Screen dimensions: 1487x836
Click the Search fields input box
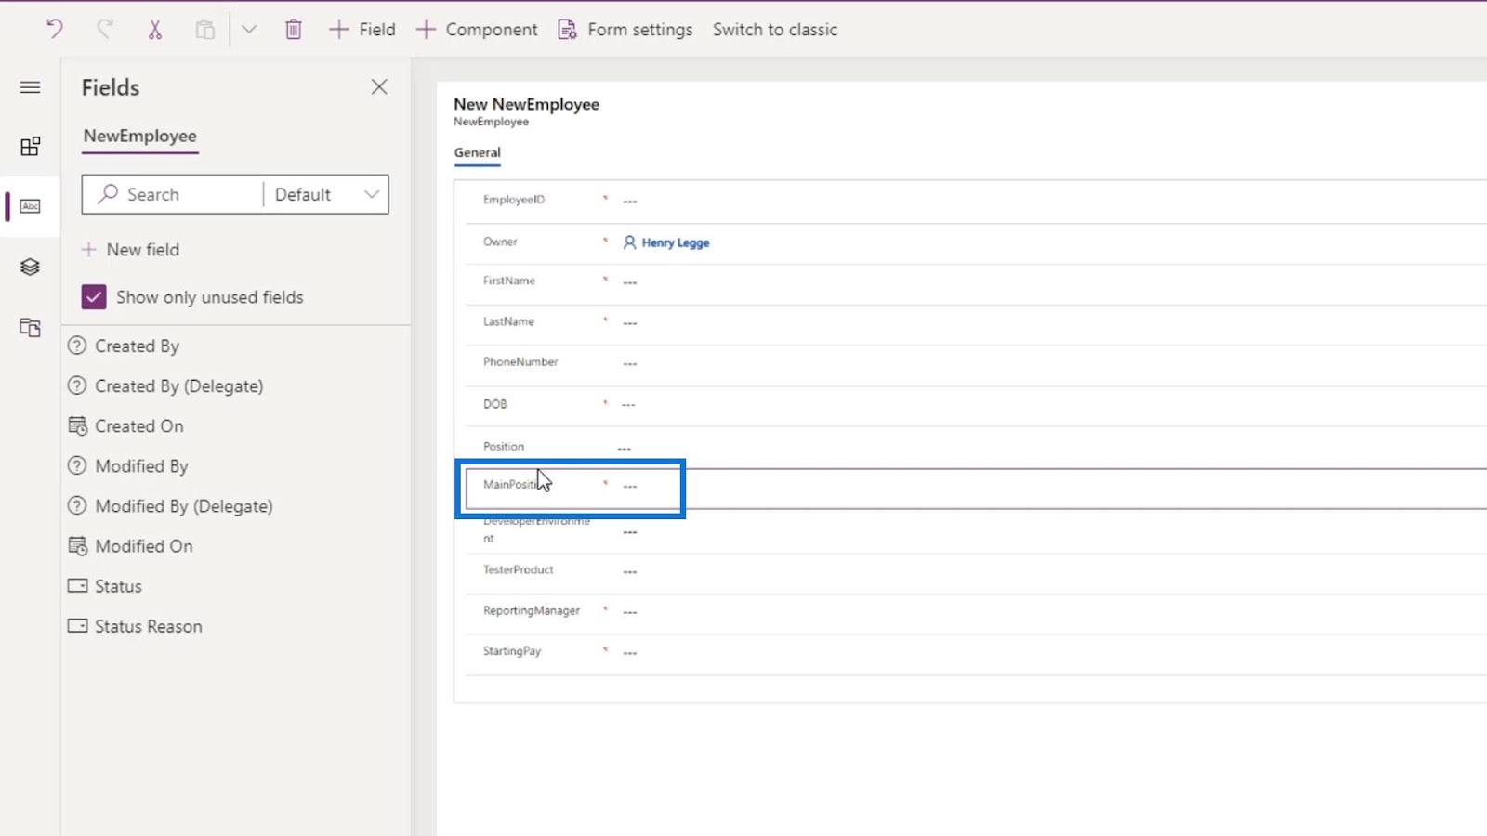click(x=173, y=194)
